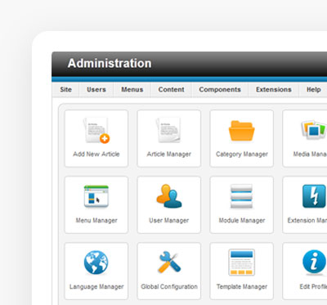Open the Components menu
This screenshot has height=305, width=327.
220,89
